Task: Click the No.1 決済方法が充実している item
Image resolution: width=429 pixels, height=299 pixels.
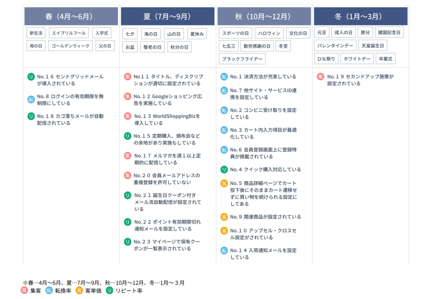Action: [263, 77]
